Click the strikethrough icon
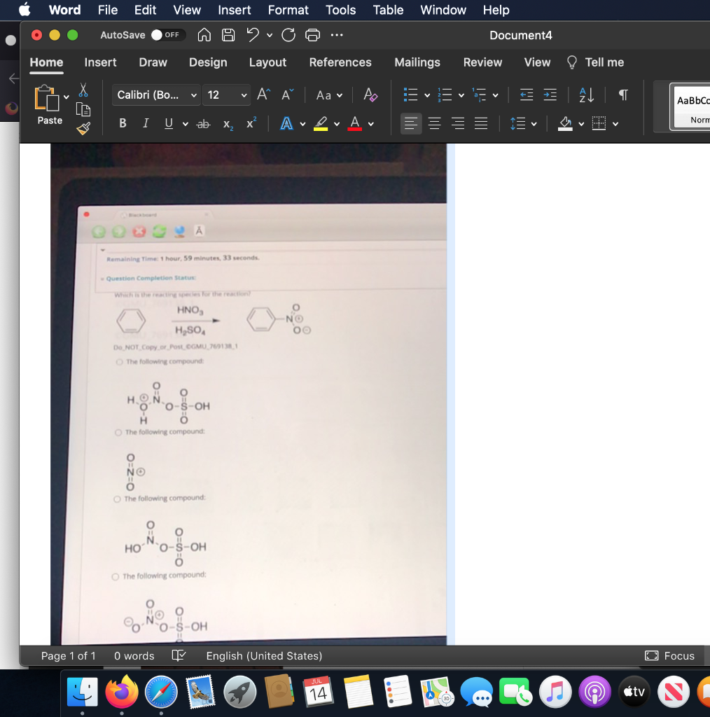Screen dimensions: 710x717 203,123
